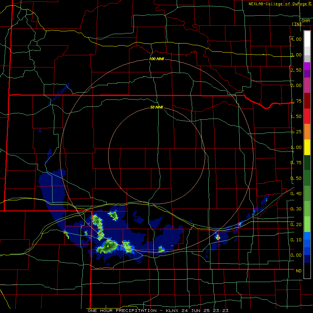
Task: Click the 0.40 legend value
Action: pyautogui.click(x=296, y=194)
